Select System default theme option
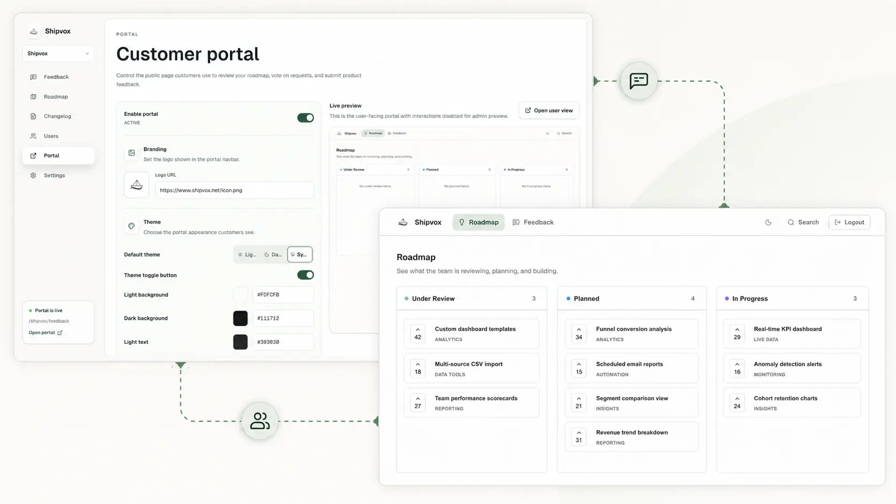This screenshot has height=504, width=896. coord(300,255)
